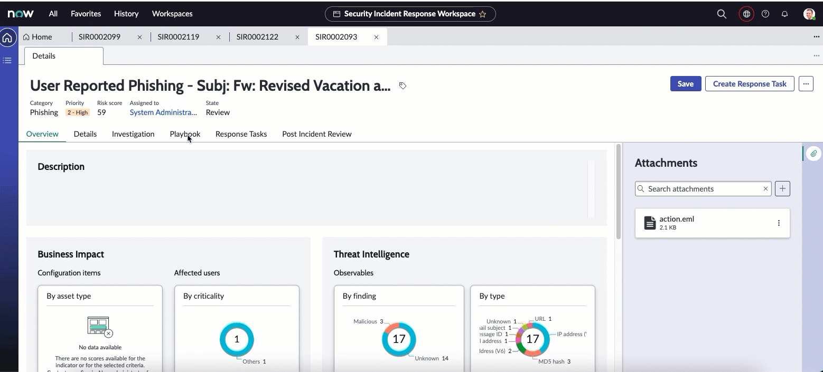Open the Favorites menu
Viewport: 823px width, 372px height.
click(x=86, y=14)
